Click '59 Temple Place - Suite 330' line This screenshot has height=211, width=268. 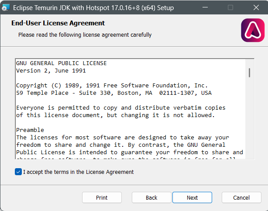(114, 93)
